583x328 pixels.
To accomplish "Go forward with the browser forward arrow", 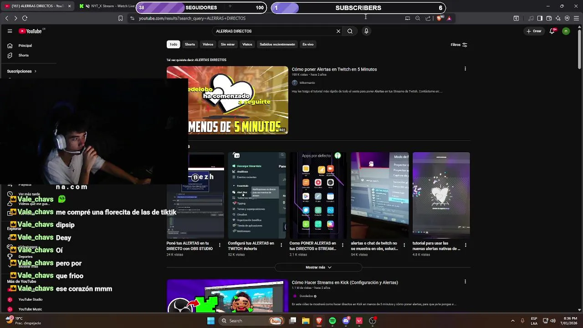I will click(x=15, y=18).
